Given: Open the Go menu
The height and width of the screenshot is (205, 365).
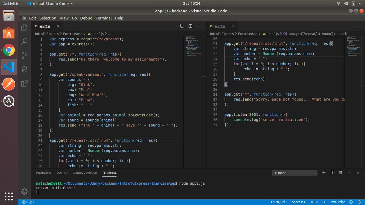Looking at the screenshot, I should coord(75,18).
